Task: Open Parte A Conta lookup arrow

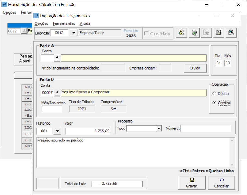Action: (57, 58)
